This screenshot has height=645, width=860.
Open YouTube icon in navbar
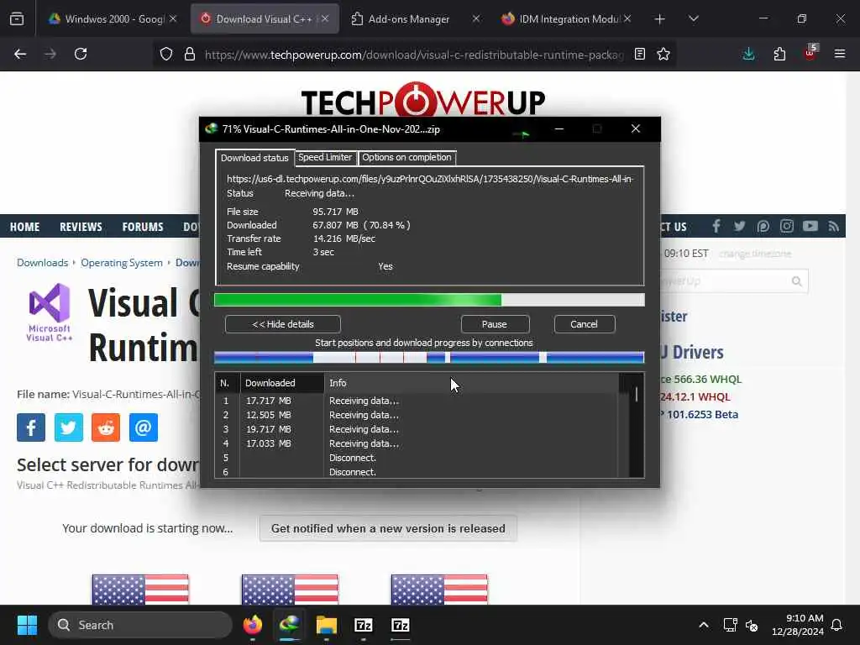(810, 226)
